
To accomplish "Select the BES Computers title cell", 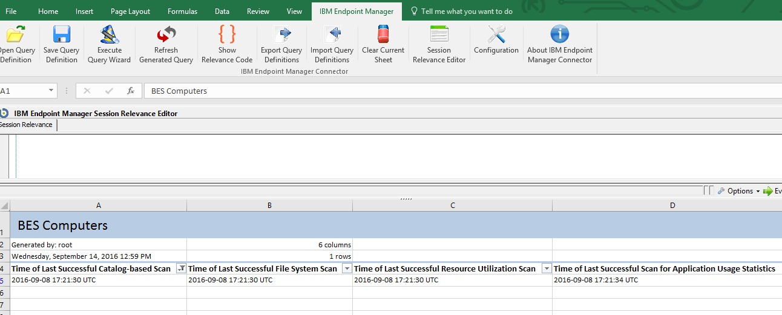I will 98,225.
